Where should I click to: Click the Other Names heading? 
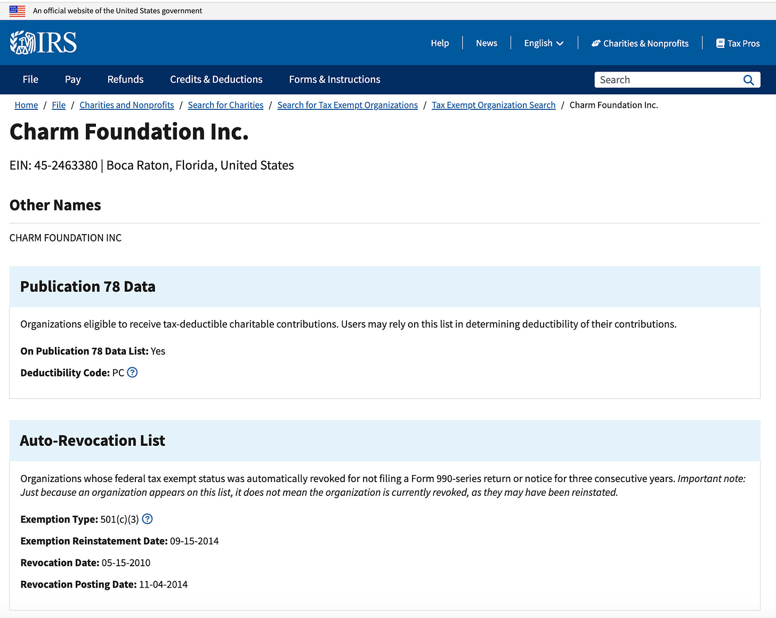pyautogui.click(x=55, y=205)
